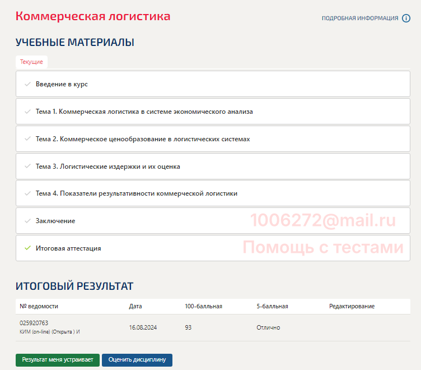Click green checkmark beside Итоговая аттестация
This screenshot has width=421, height=370.
point(27,248)
